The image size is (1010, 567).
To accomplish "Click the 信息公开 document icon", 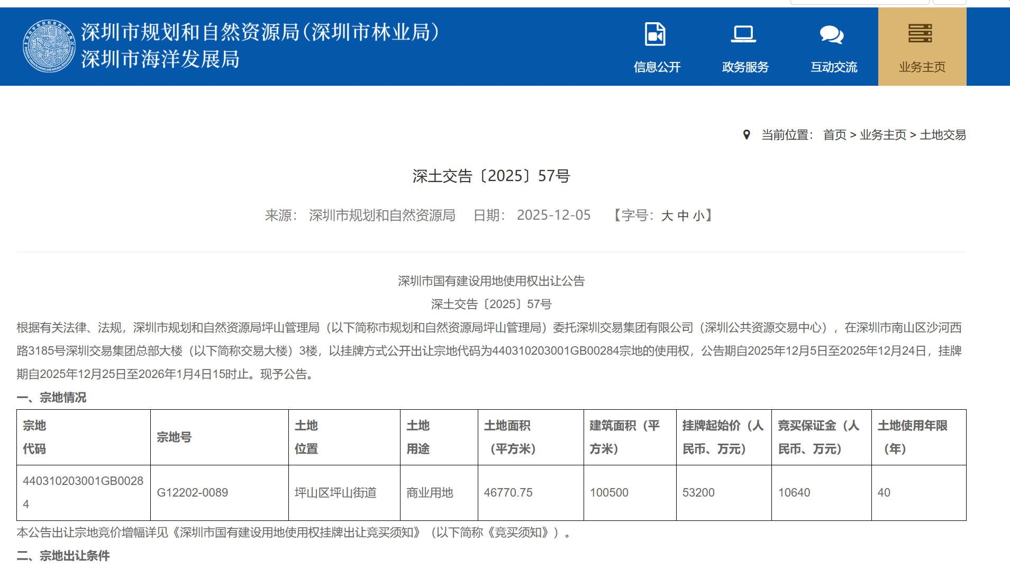I will click(x=656, y=33).
